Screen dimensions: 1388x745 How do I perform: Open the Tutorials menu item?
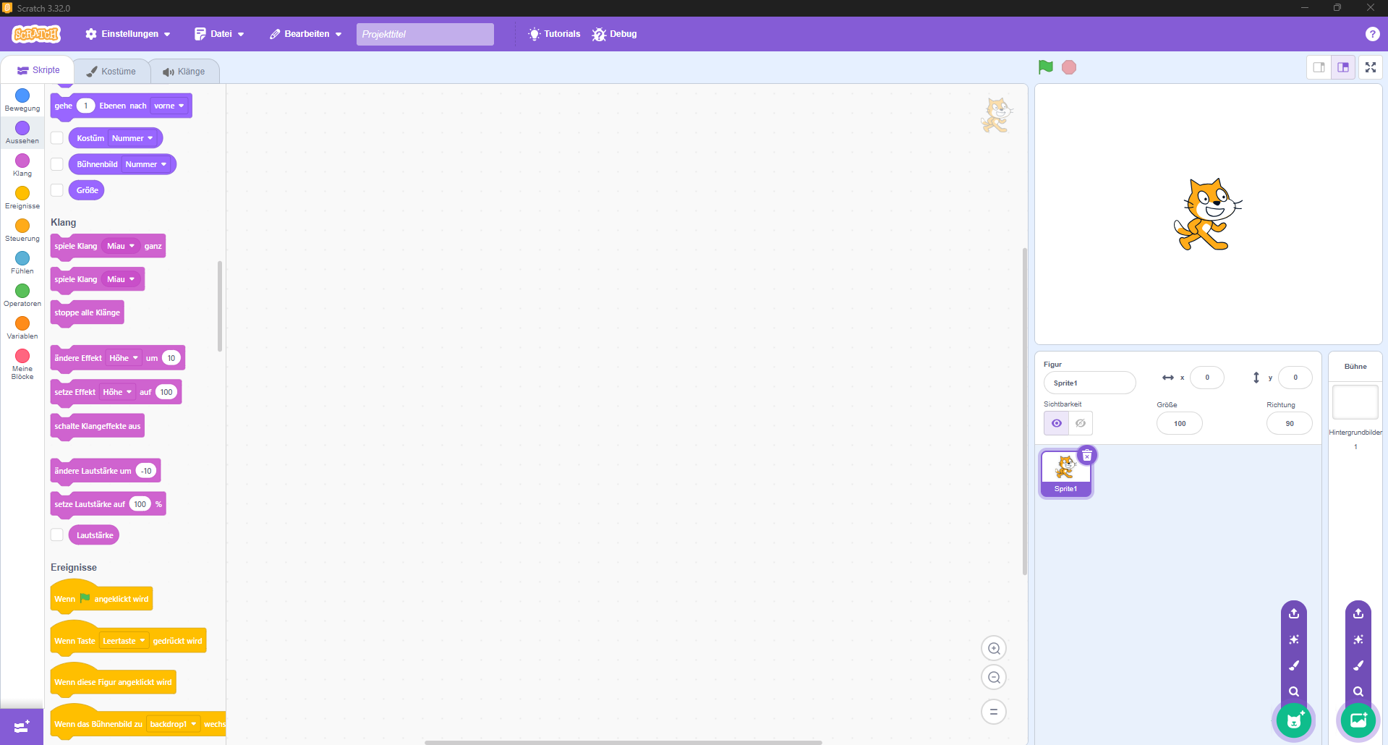pos(554,34)
